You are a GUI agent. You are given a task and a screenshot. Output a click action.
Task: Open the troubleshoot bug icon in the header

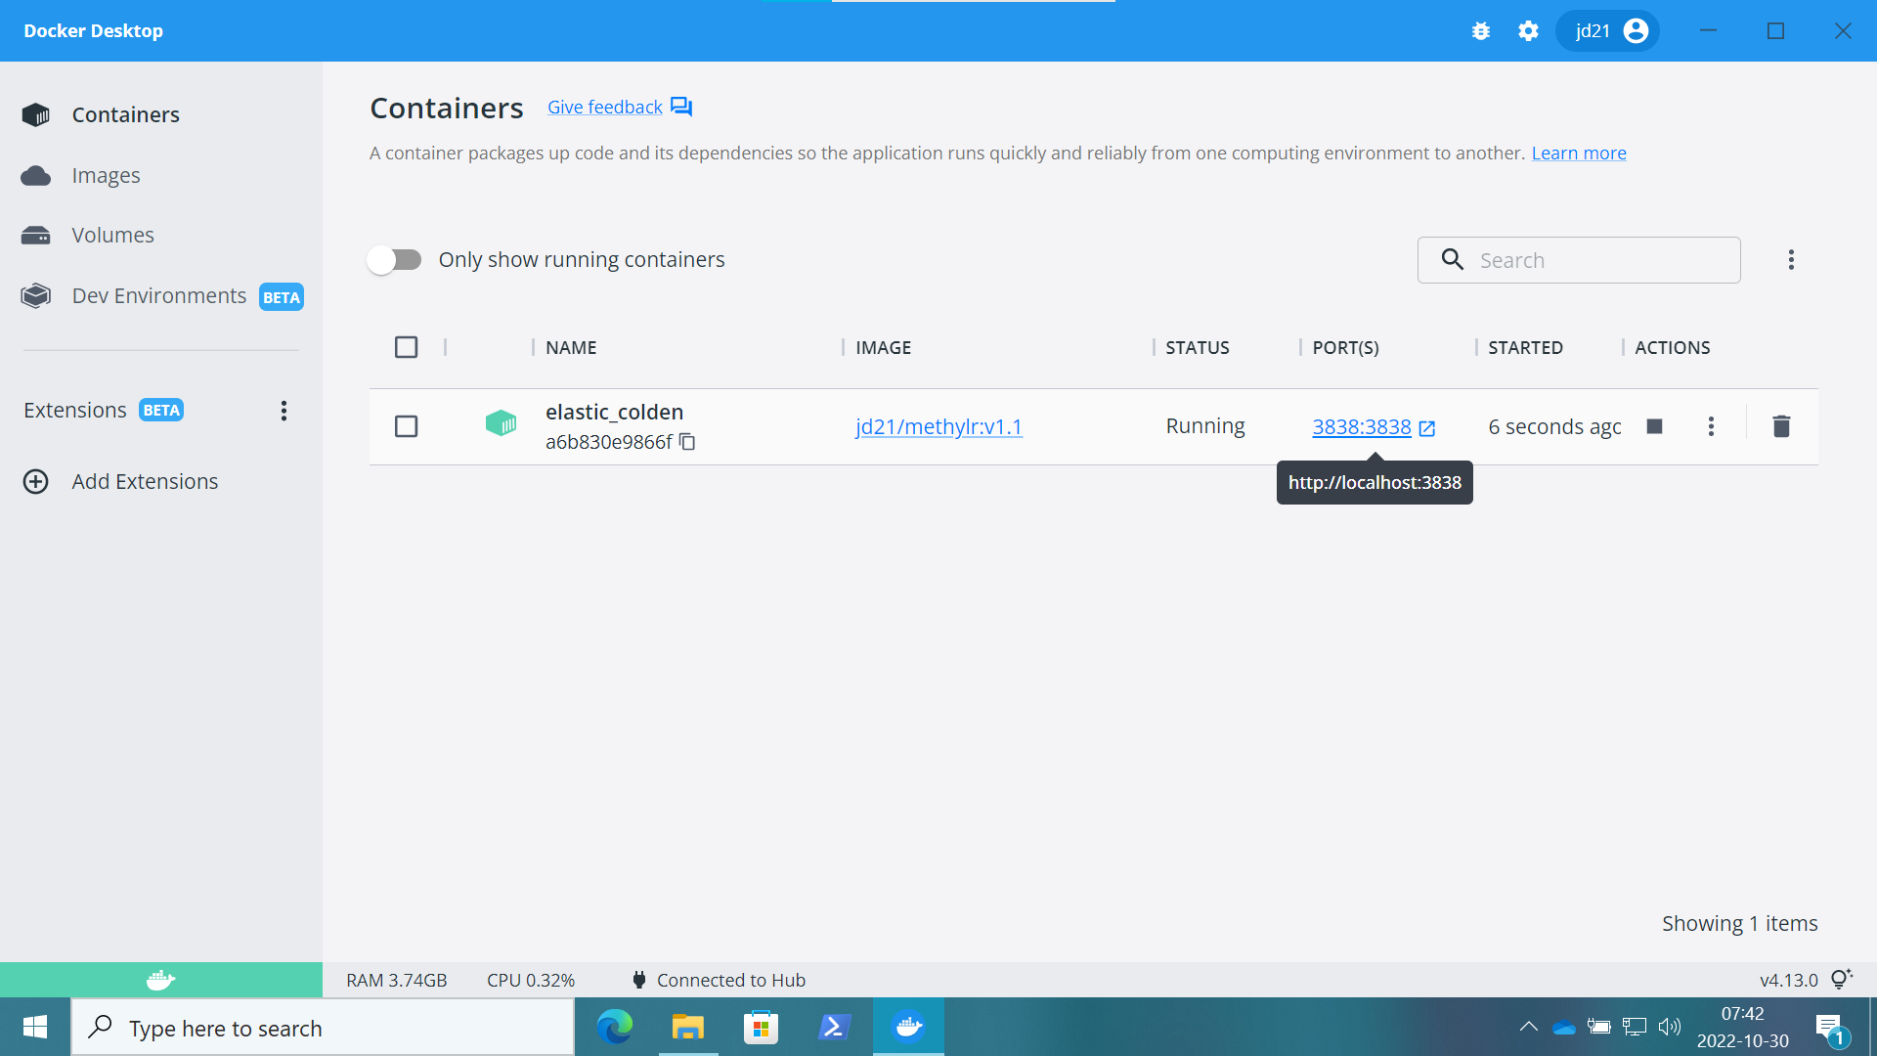pos(1481,31)
